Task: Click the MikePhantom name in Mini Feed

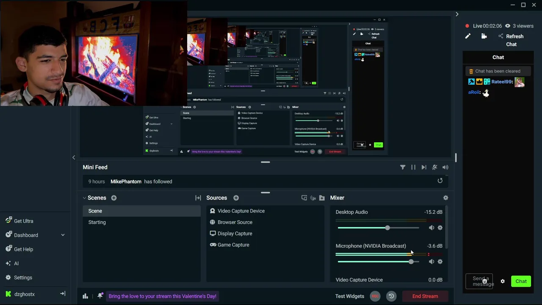Action: click(x=126, y=181)
